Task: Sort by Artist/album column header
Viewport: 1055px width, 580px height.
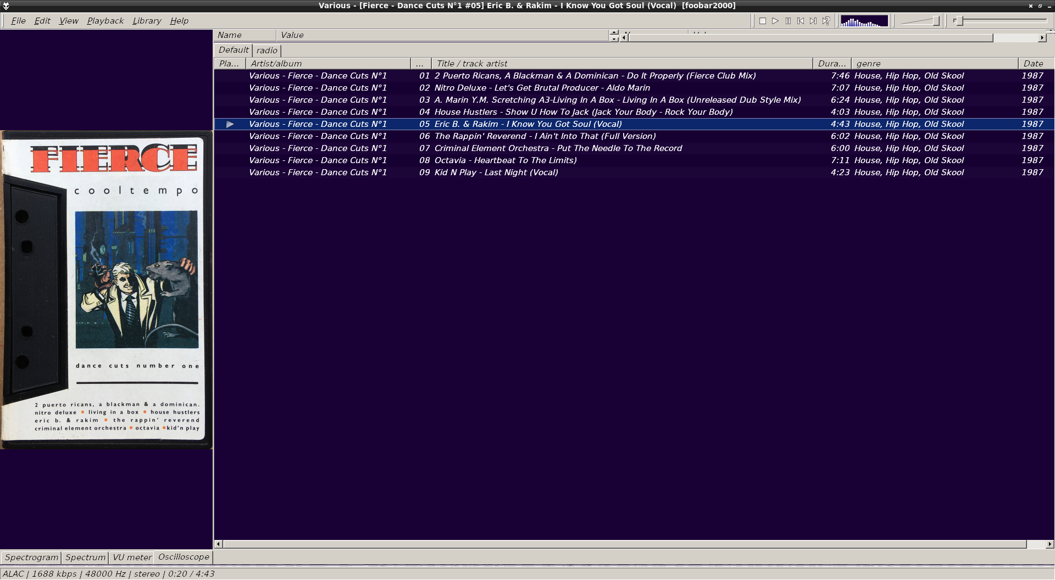Action: [328, 64]
